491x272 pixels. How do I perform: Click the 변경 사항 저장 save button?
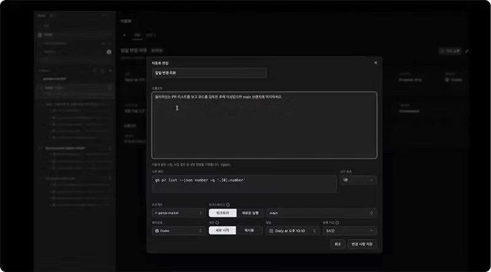click(x=362, y=244)
